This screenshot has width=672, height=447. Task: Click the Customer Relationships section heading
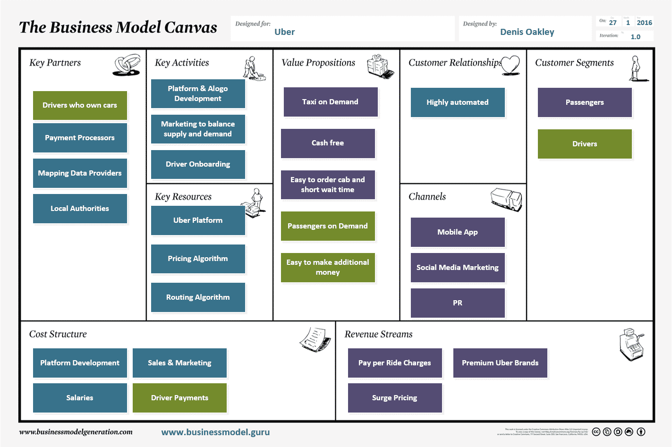click(x=455, y=63)
